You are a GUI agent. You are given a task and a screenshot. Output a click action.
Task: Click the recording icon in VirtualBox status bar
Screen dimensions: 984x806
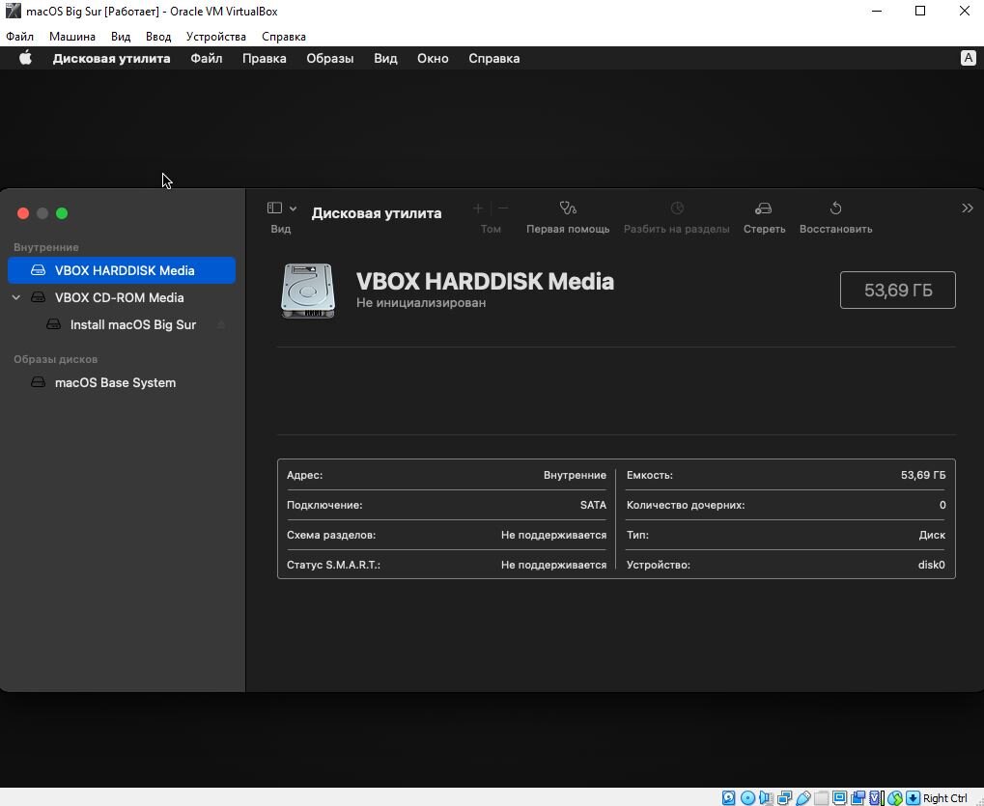857,798
